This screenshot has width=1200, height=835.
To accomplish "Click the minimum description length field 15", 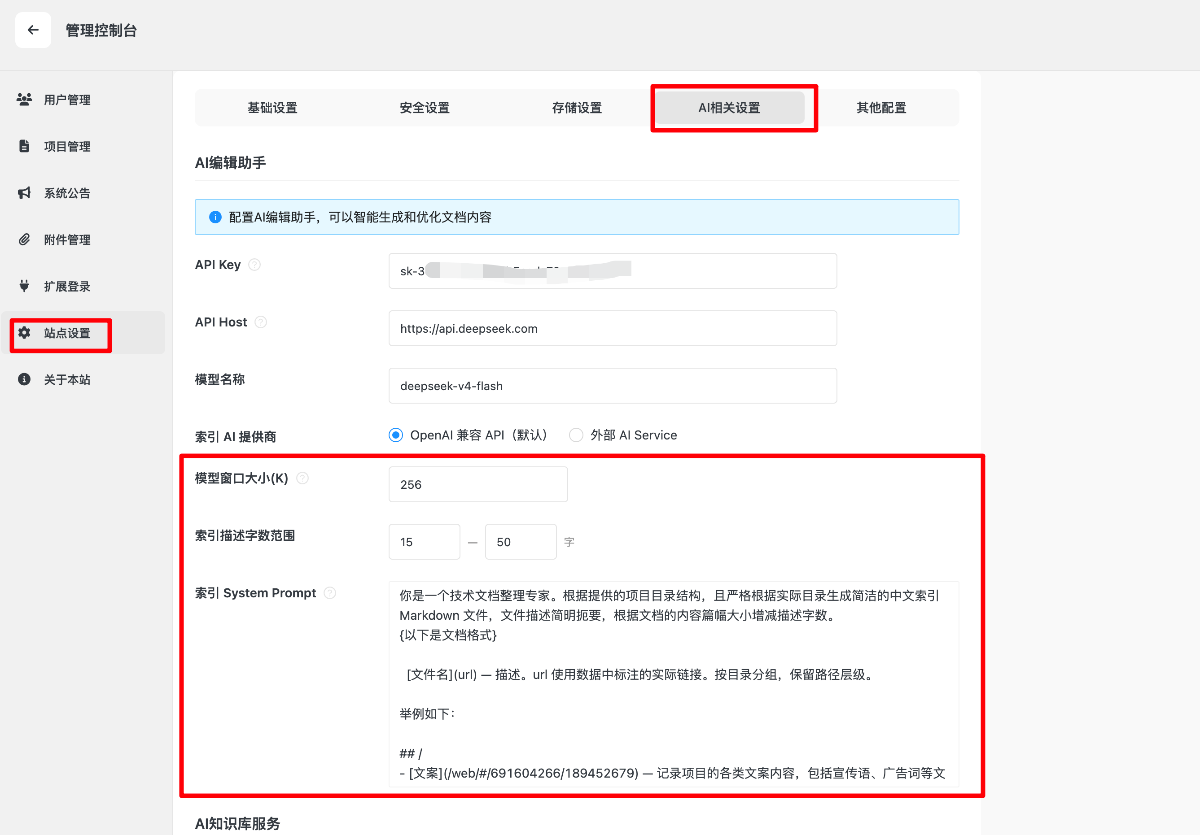I will click(425, 542).
